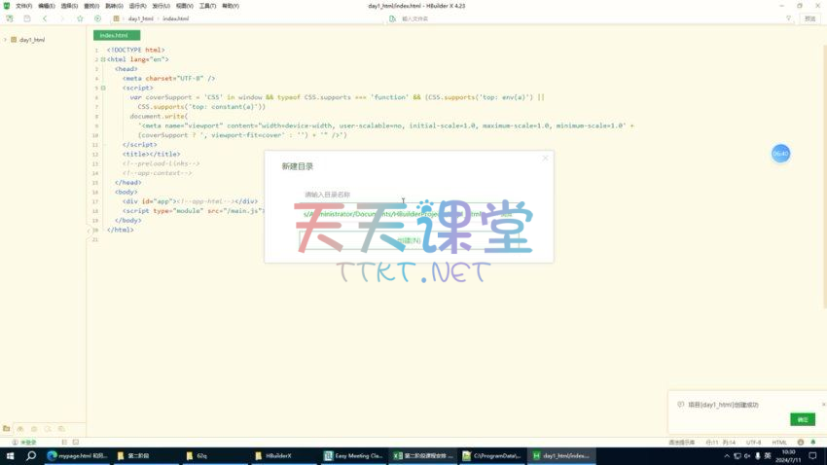Collapse the html tag fold marker

pyautogui.click(x=103, y=59)
